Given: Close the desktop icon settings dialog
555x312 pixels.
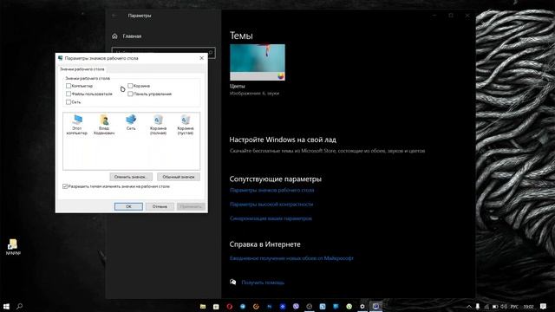Looking at the screenshot, I should (202, 58).
